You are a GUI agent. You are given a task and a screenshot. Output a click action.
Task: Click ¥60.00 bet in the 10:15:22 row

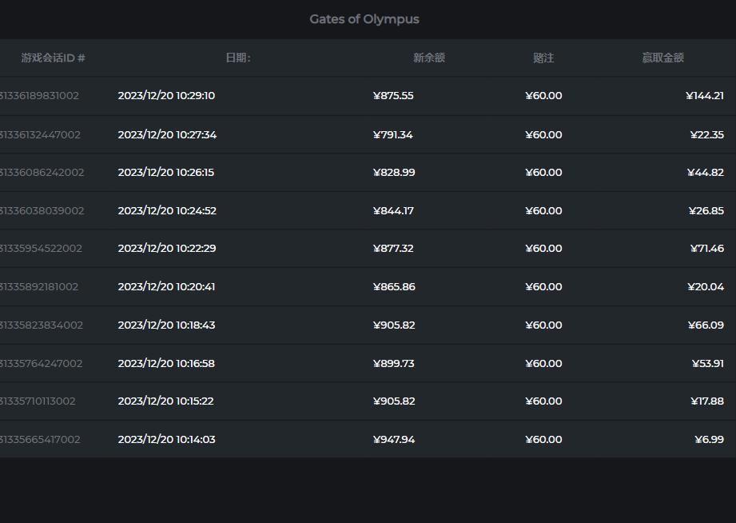coord(543,401)
